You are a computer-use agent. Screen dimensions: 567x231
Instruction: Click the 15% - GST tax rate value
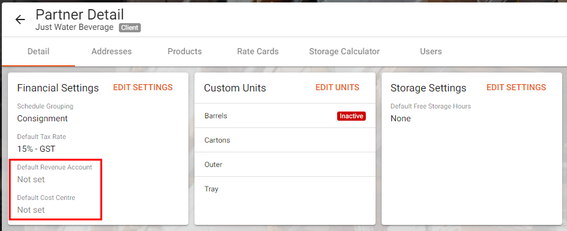point(36,149)
